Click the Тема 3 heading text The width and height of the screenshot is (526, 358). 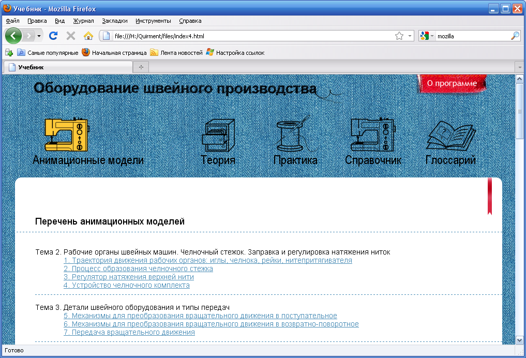(x=132, y=307)
